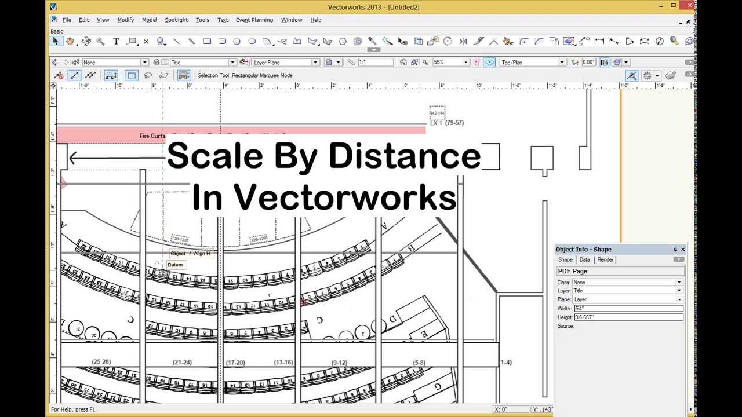Viewport: 742px width, 417px height.
Task: Select the Line tool
Action: tap(176, 41)
